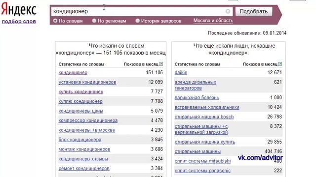
Task: Open the 'кондиционер' keyword link
Action: 73,72
